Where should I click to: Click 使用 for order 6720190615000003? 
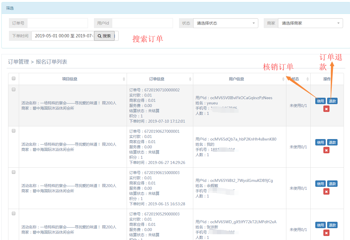[x=320, y=184]
